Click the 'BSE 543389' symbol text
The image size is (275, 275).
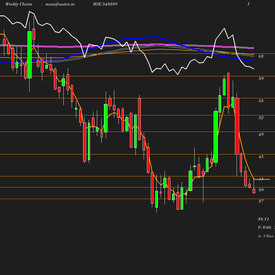[x=105, y=4]
